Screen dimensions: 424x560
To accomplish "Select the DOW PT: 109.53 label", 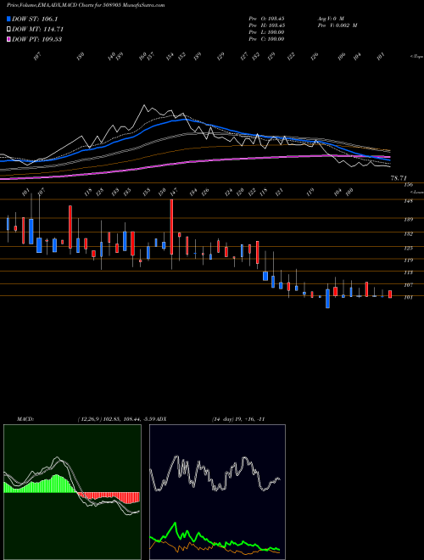I will coord(37,39).
